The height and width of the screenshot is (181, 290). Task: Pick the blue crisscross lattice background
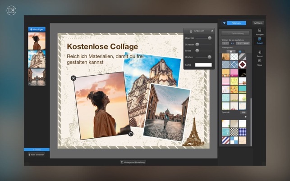click(x=234, y=65)
